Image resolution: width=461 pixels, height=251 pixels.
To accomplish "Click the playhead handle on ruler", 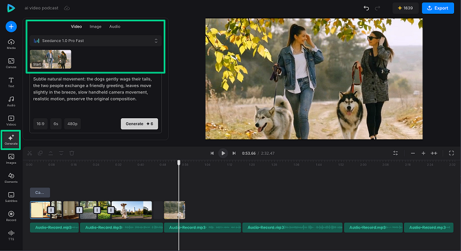I will point(179,163).
